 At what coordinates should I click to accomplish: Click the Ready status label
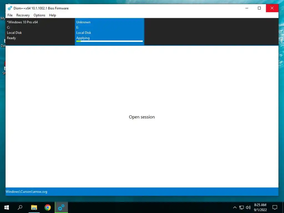point(11,38)
